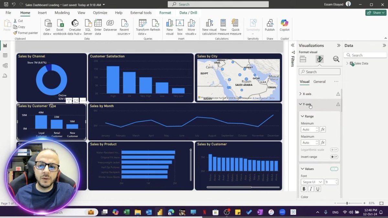Screen dimensions: 388x218
Task: Switch to the Format ribbon tab
Action: click(x=165, y=13)
